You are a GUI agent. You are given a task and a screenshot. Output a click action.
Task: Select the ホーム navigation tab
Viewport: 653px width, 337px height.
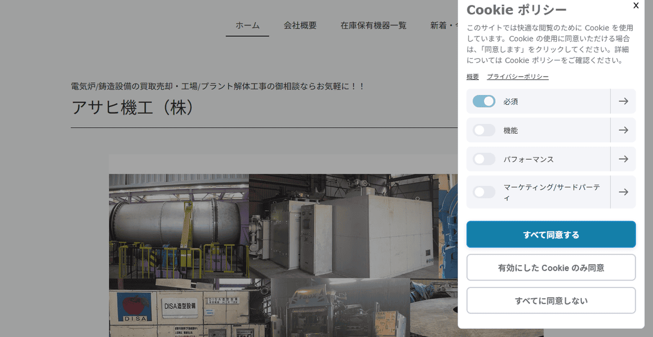[x=247, y=25]
